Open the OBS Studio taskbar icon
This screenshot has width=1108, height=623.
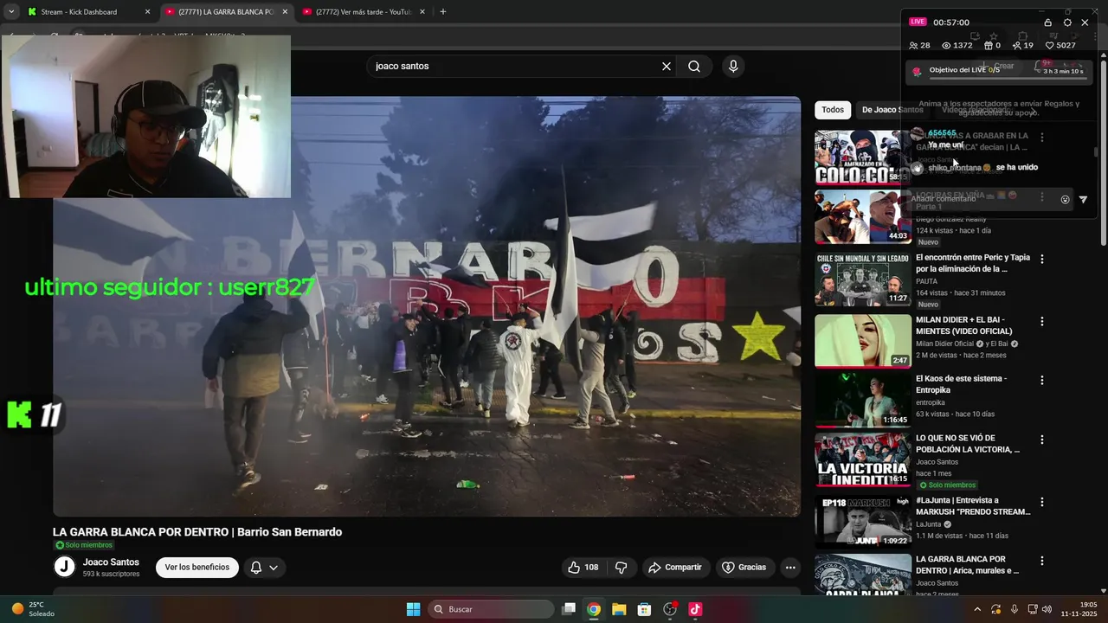[x=670, y=609]
